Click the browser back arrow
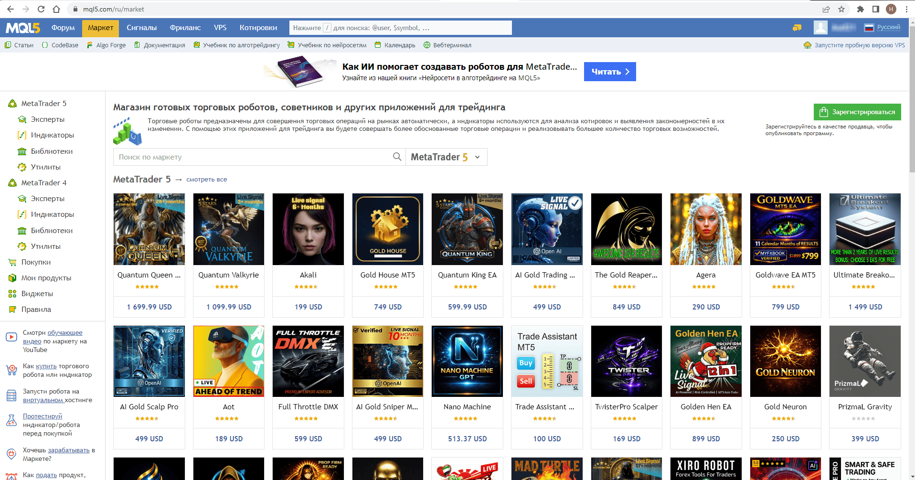Viewport: 915px width, 480px height. [11, 9]
